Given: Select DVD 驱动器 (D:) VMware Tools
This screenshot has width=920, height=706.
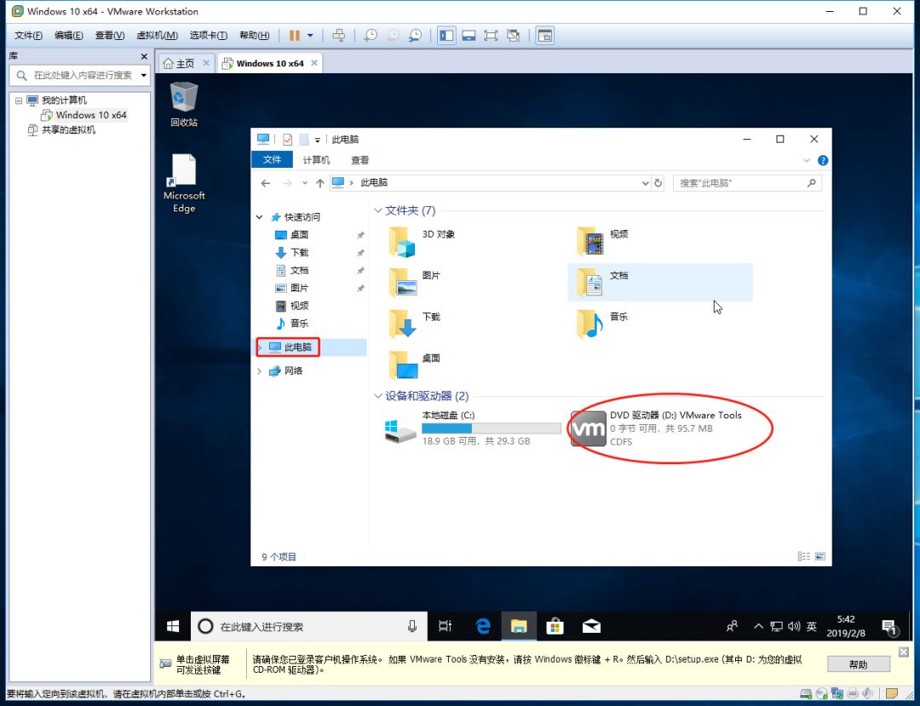Looking at the screenshot, I should click(x=657, y=428).
